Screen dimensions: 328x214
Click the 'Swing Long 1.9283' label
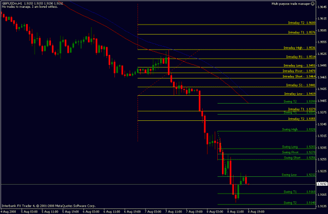(x=299, y=147)
